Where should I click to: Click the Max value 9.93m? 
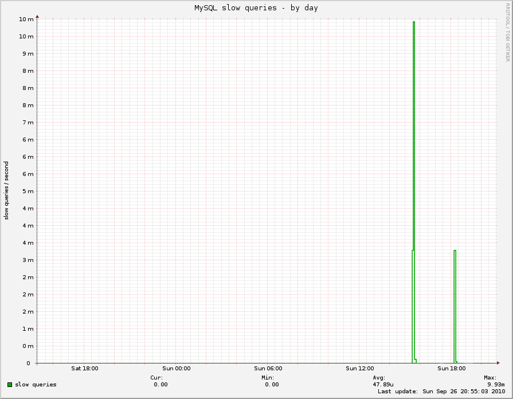(x=496, y=384)
